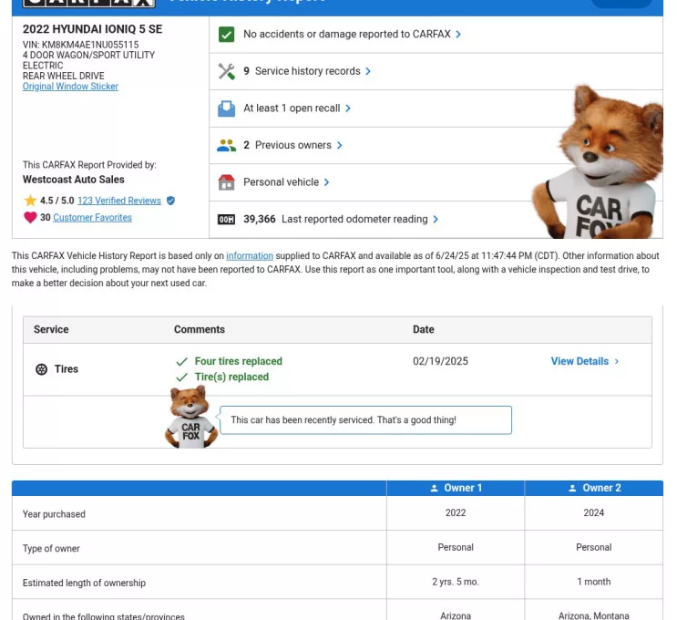
Task: Click the tire icon beside Tires
Action: (x=41, y=369)
